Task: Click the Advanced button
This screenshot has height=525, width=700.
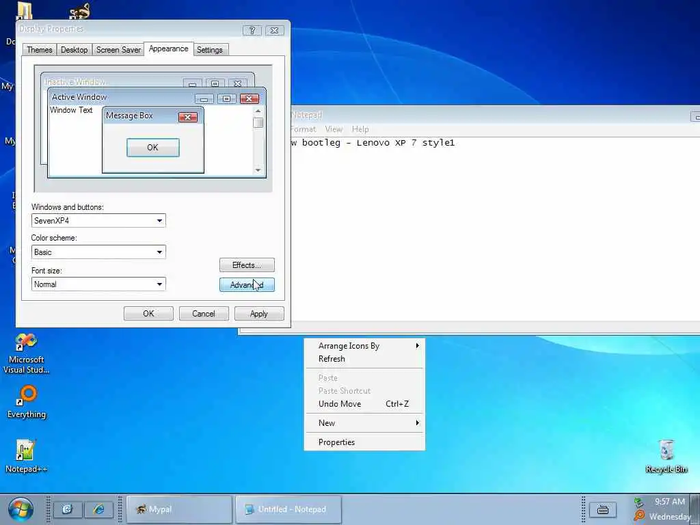Action: pos(247,284)
